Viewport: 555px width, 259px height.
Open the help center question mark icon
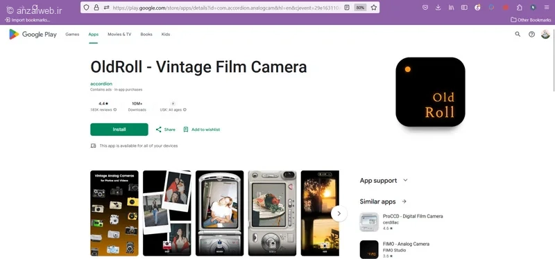click(531, 34)
